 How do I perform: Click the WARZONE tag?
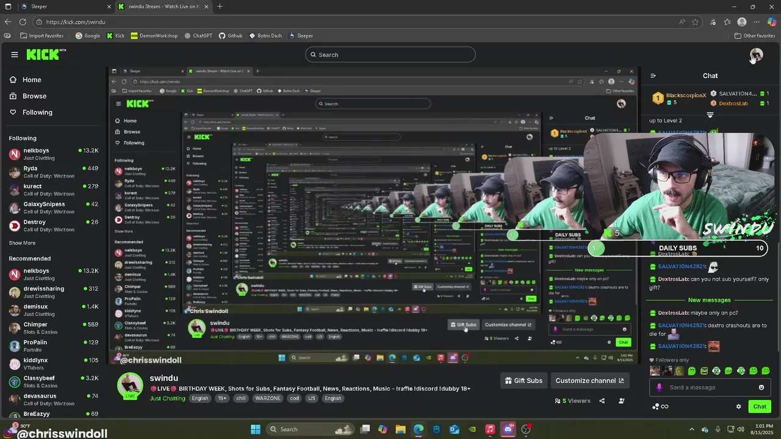[268, 398]
